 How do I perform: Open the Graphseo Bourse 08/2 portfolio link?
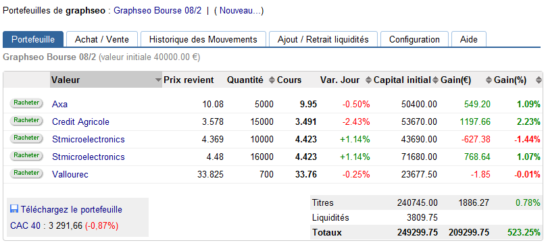157,11
